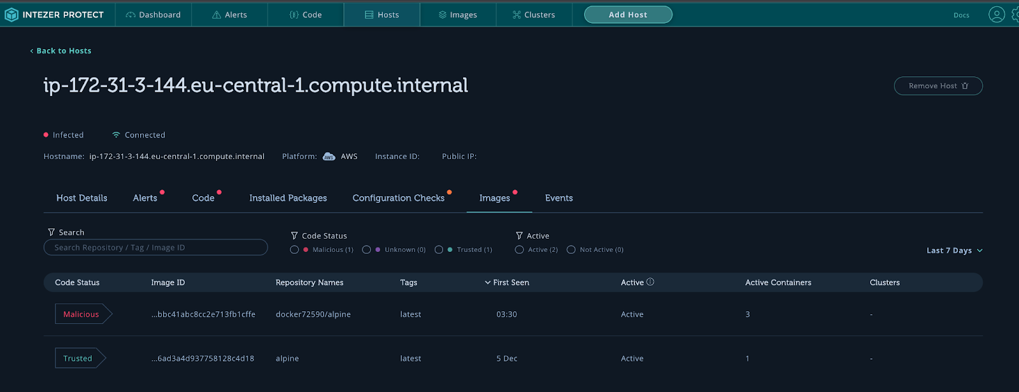Sort by First Seen column arrow

pyautogui.click(x=487, y=283)
